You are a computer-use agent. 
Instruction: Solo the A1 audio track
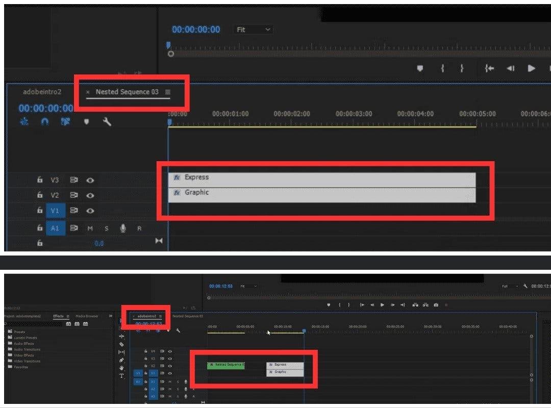click(107, 228)
